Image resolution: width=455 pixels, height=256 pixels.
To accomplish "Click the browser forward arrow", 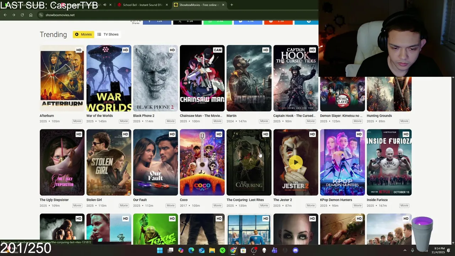I will pyautogui.click(x=14, y=15).
